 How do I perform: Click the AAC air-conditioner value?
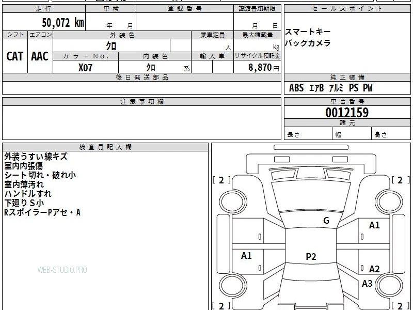(x=40, y=56)
